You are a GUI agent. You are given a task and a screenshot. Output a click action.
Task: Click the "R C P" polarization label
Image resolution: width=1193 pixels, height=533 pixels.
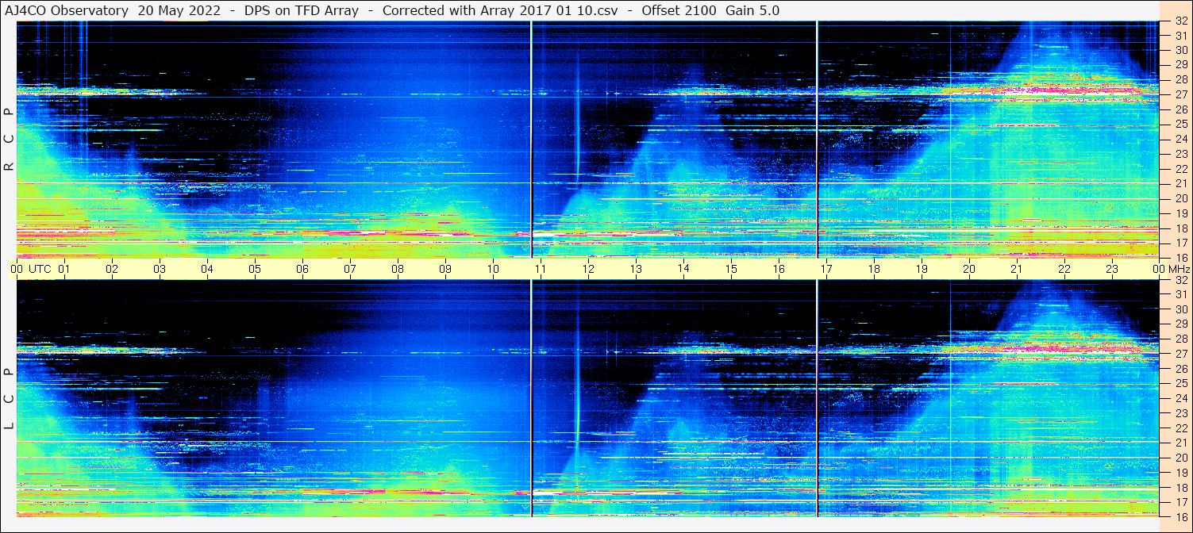click(9, 140)
